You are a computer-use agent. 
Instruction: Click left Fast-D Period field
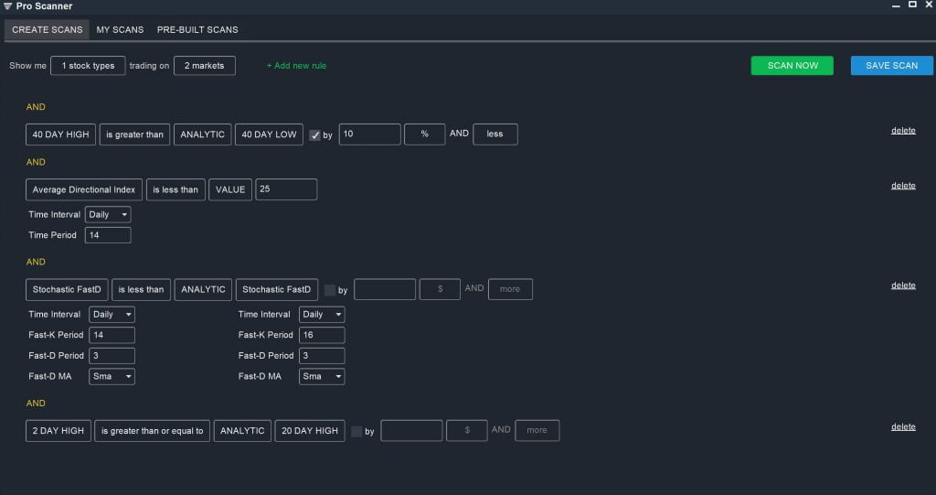tap(112, 356)
